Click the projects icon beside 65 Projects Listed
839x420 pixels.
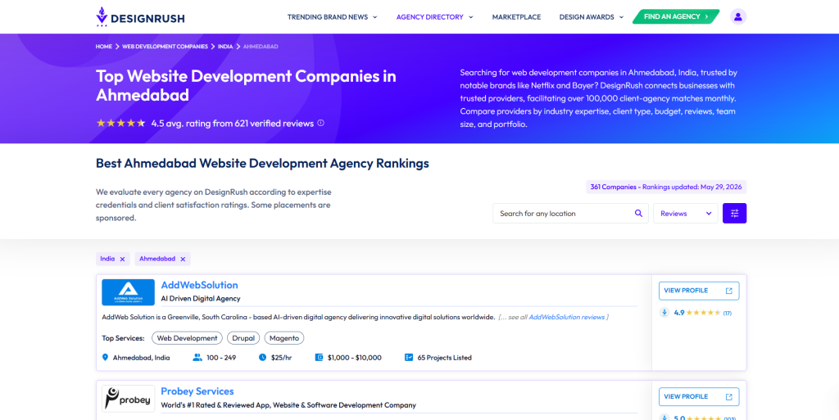[409, 358]
